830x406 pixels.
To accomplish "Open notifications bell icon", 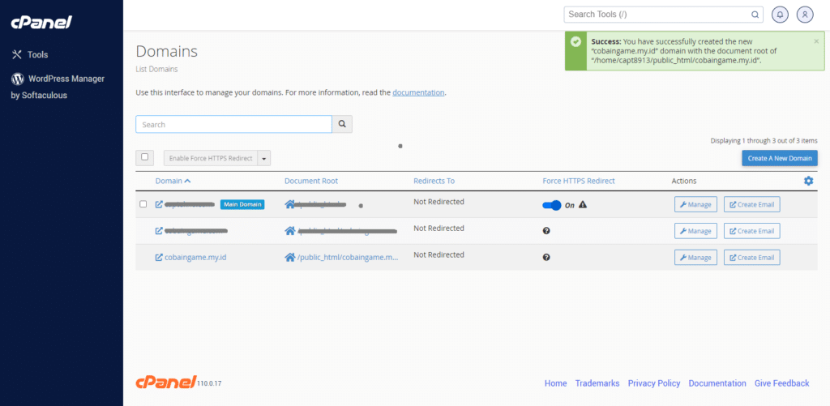I will pyautogui.click(x=780, y=15).
